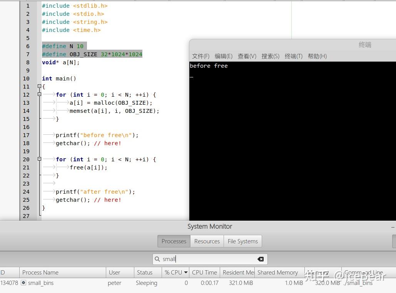Sort by the Process Name column
Screen dimensions: 396x293
[63, 273]
